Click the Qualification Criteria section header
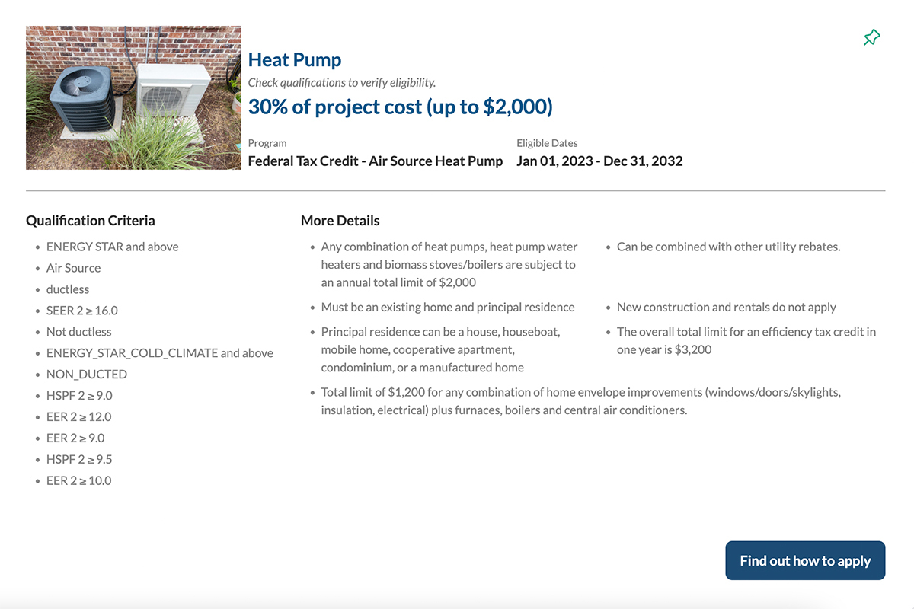This screenshot has height=609, width=914. point(91,220)
